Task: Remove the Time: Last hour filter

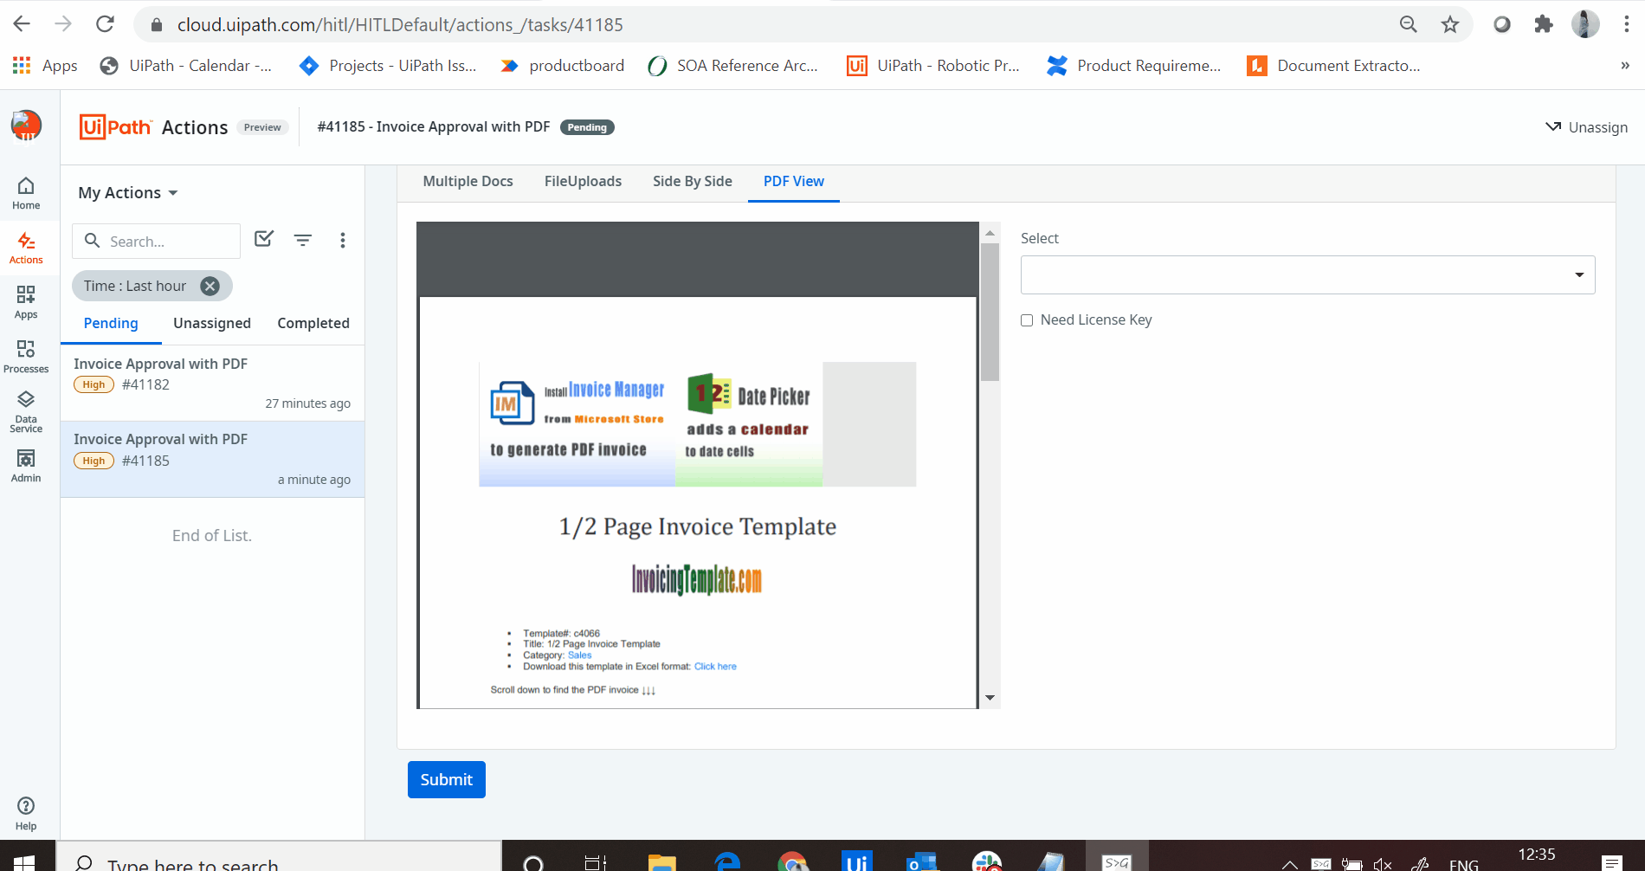Action: point(210,286)
